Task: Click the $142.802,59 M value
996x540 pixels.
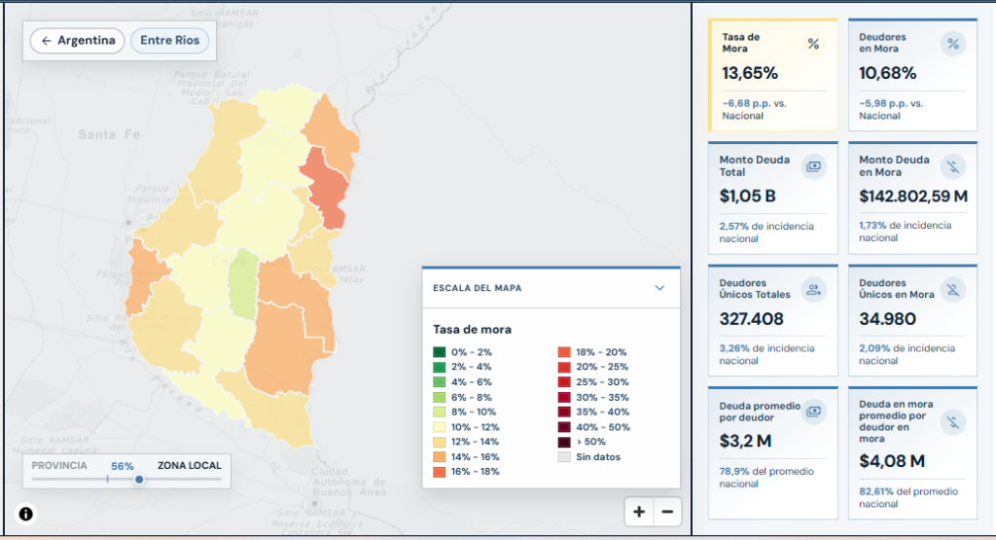Action: 913,196
